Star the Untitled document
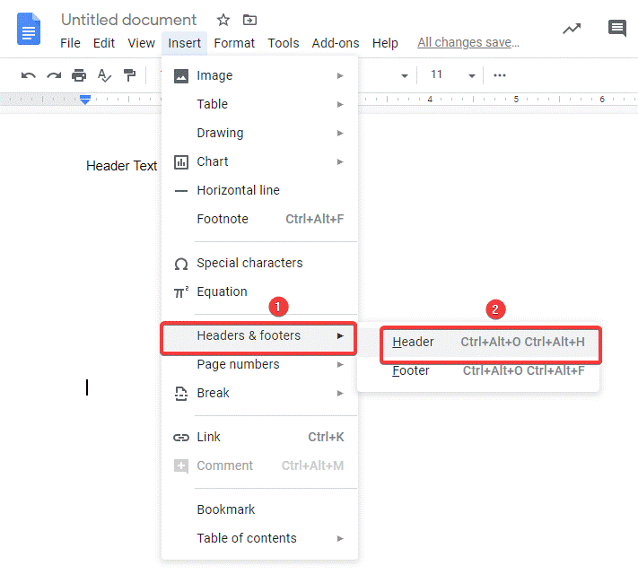This screenshot has height=574, width=638. pos(223,20)
